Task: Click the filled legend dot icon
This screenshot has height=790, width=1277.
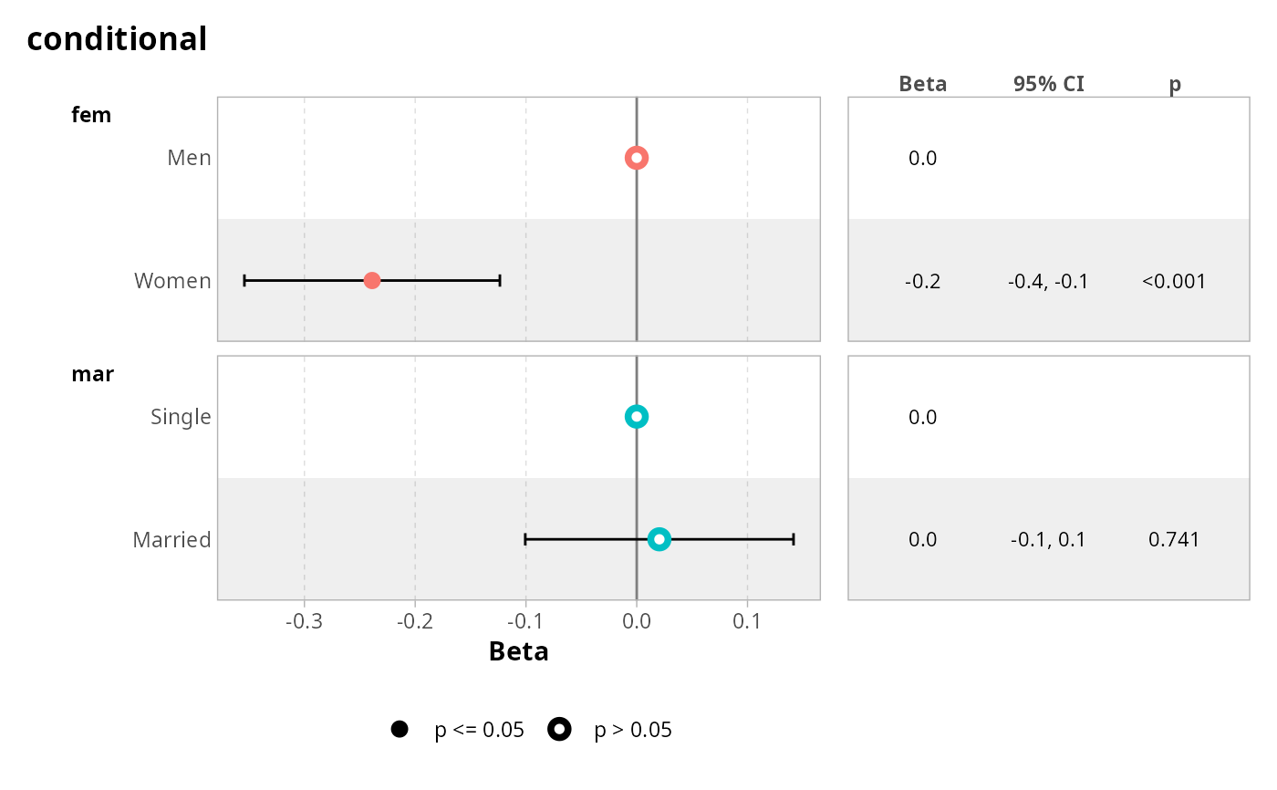Action: pos(399,730)
